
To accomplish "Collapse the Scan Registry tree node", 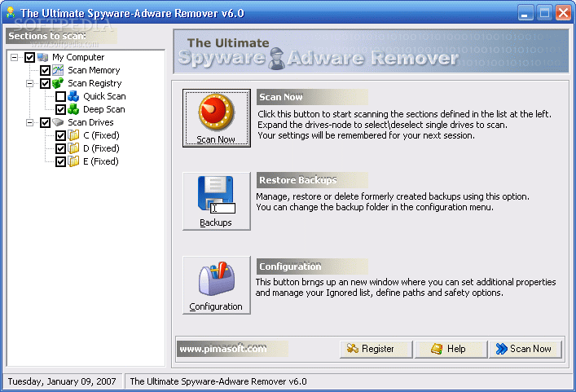I will pyautogui.click(x=30, y=83).
